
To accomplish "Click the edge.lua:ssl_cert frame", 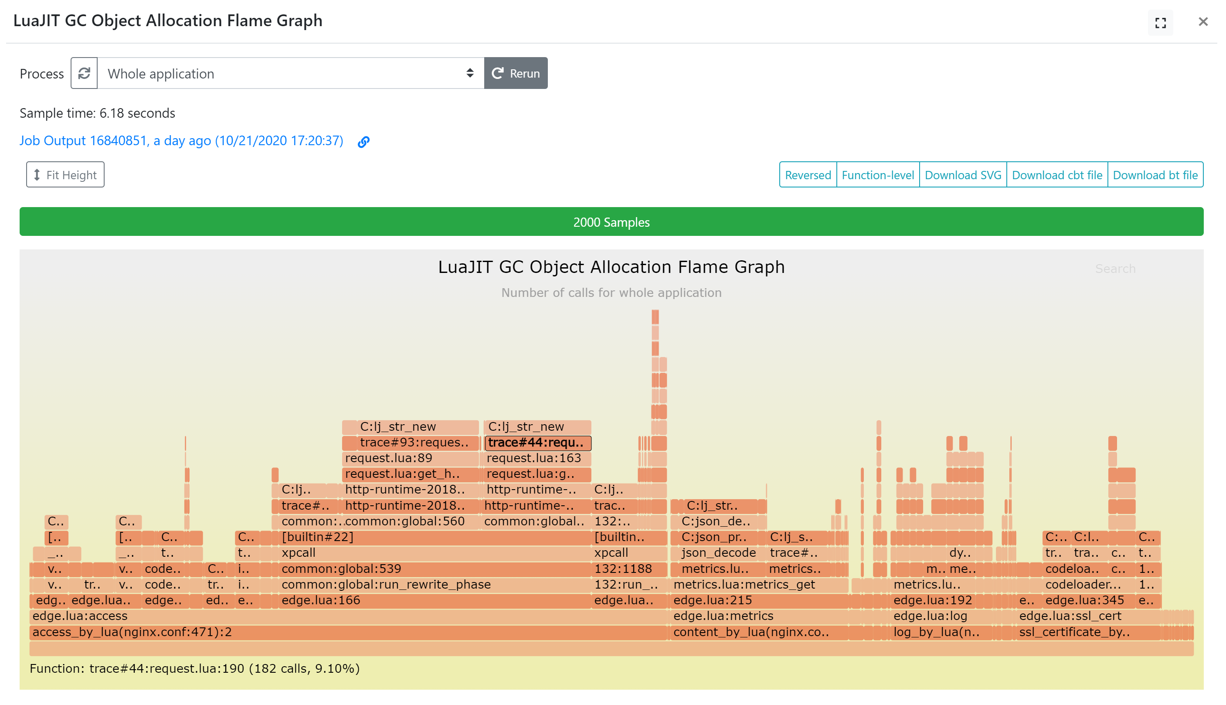I will pyautogui.click(x=1088, y=616).
